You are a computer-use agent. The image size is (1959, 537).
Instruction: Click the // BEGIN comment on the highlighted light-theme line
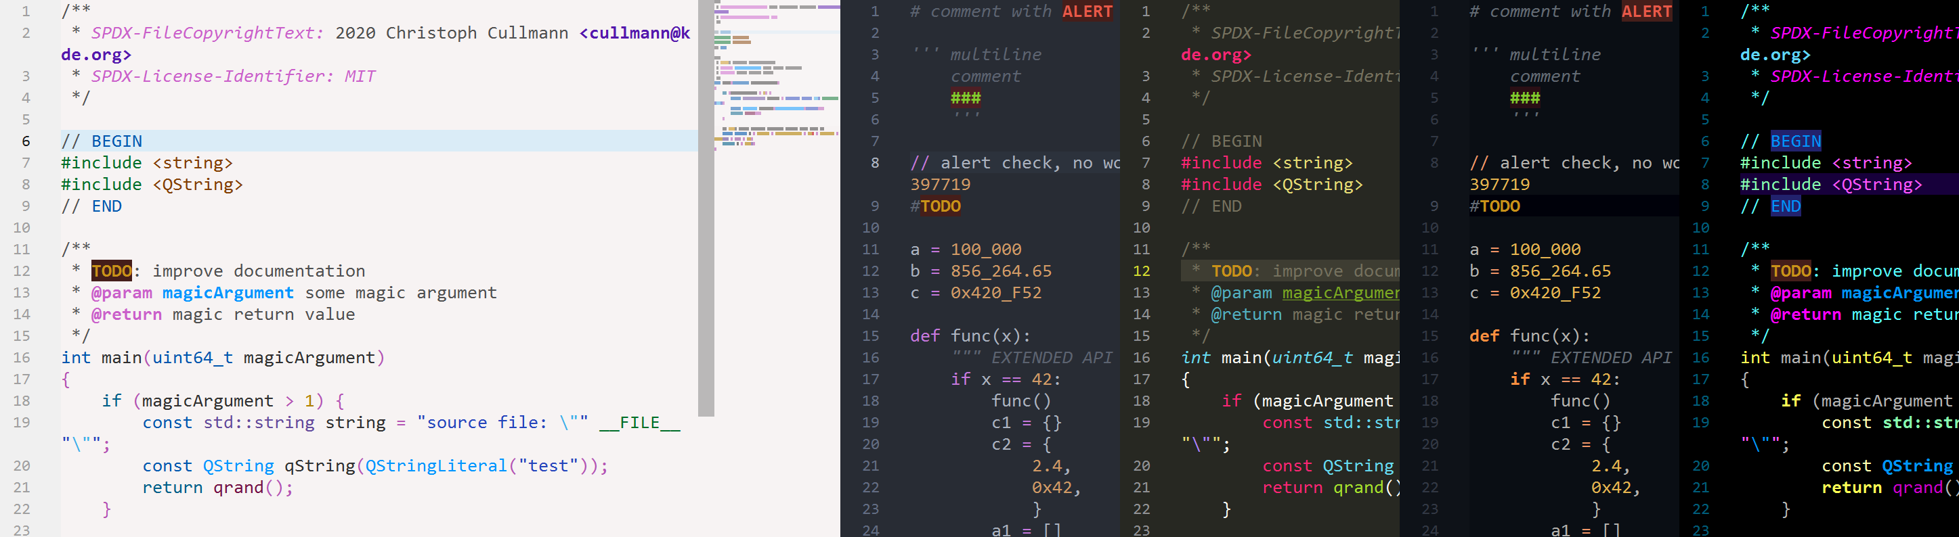pos(101,141)
